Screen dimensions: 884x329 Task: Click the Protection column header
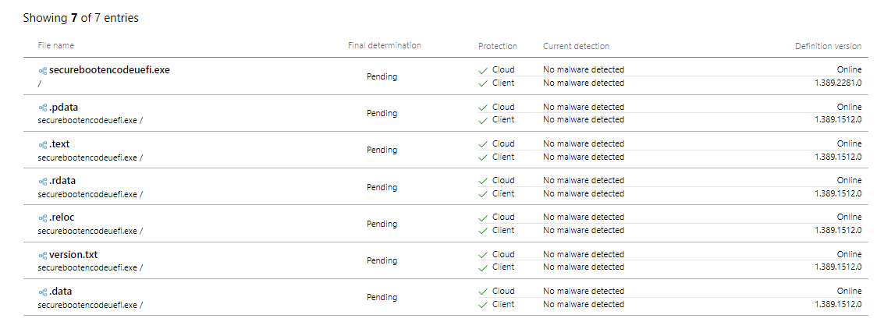coord(497,46)
